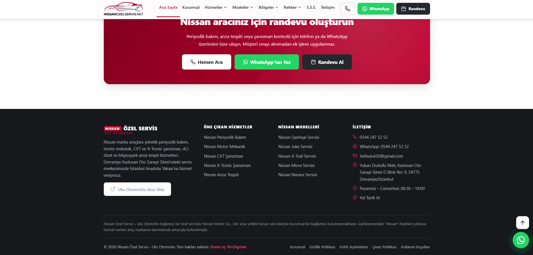Click the fatihulu650@gmail.com email link
The image size is (533, 255).
(x=381, y=156)
